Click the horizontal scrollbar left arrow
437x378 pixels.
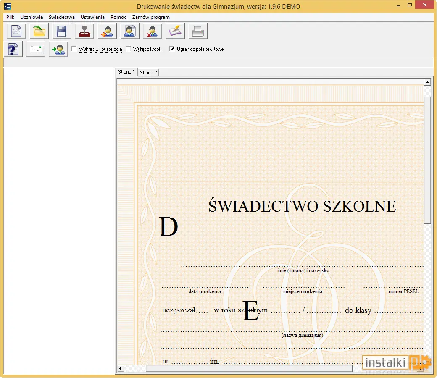tap(121, 368)
